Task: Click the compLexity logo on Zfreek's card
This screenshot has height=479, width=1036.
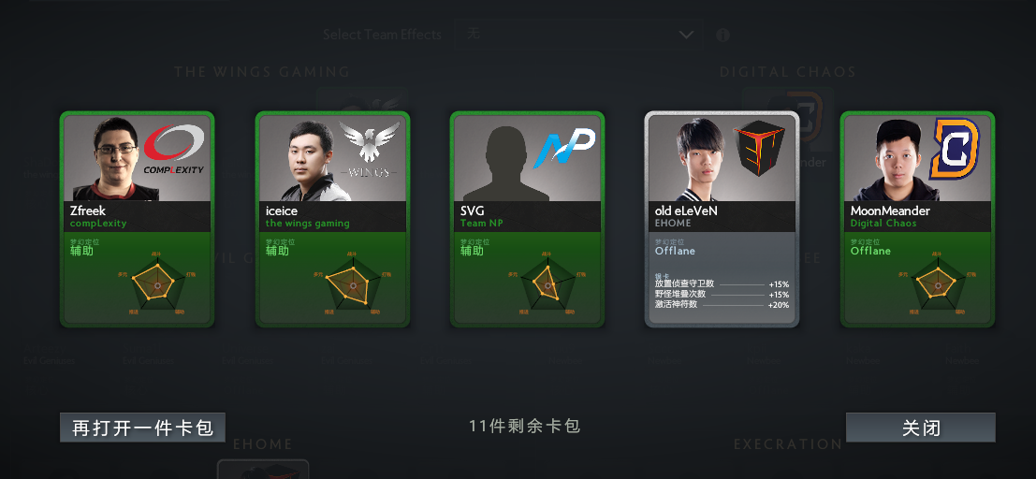Action: (x=174, y=149)
